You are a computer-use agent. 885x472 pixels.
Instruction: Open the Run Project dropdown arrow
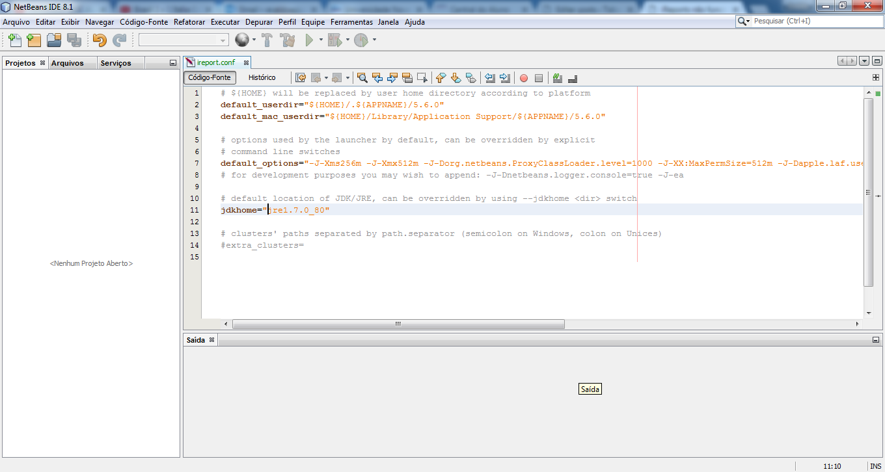tap(321, 40)
